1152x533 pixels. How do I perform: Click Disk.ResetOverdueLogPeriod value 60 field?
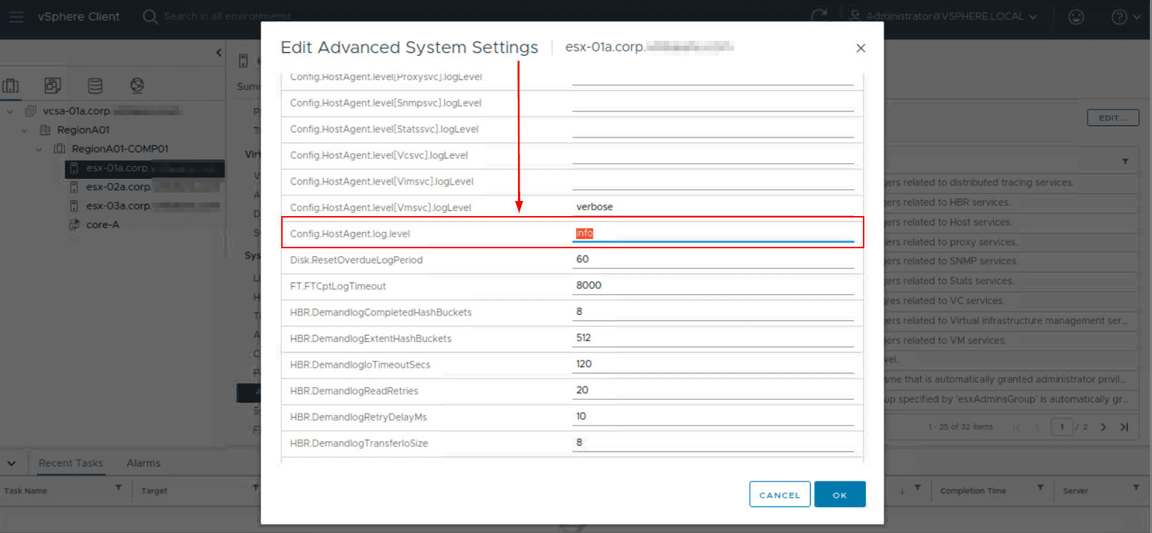pos(713,259)
